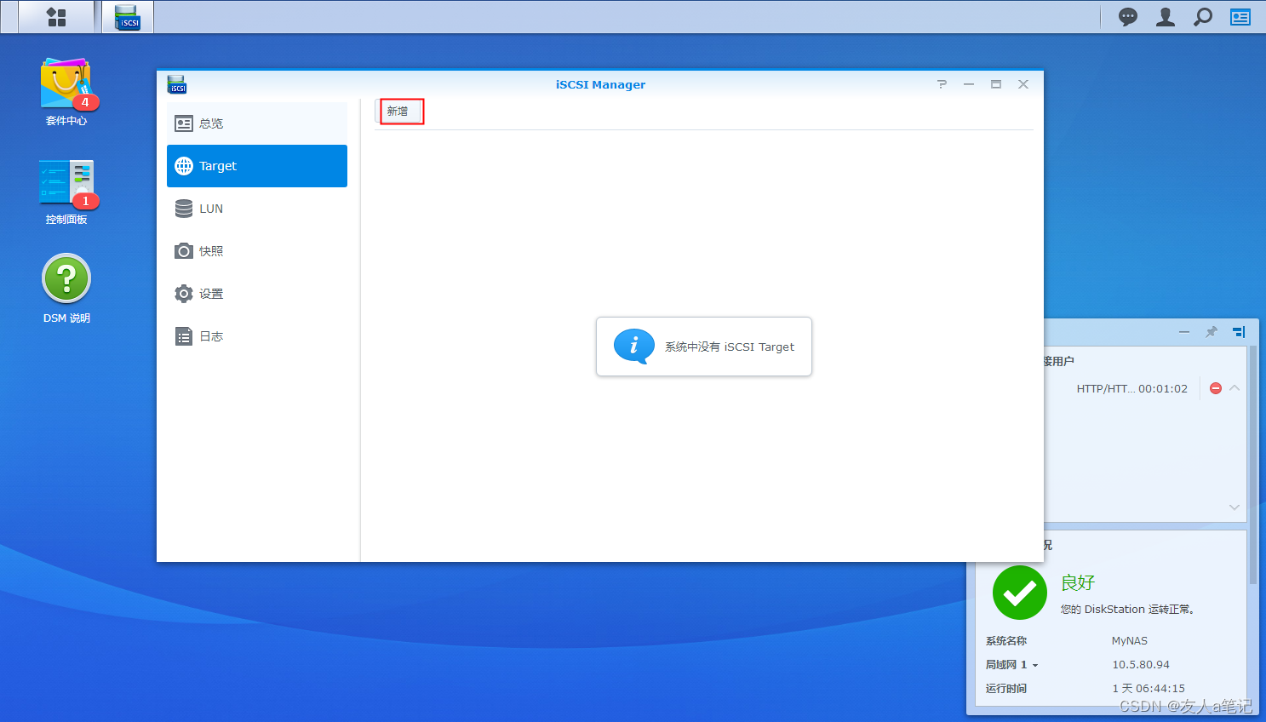Open the DSM 说明 help desktop icon
Viewport: 1266px width, 722px height.
coord(66,289)
